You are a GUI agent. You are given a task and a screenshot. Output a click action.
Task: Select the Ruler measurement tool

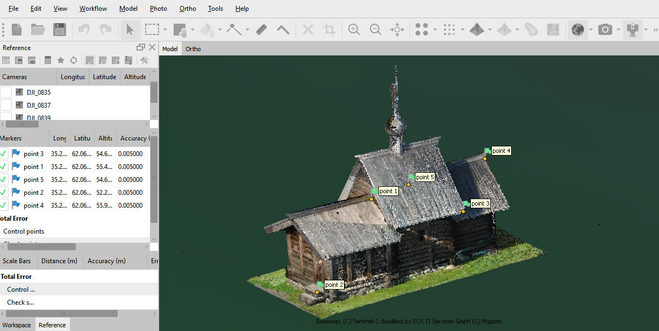click(262, 30)
